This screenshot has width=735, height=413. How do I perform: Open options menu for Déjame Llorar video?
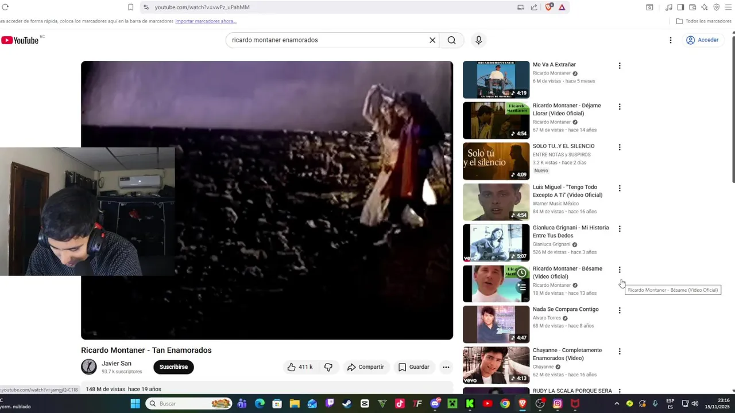click(x=619, y=107)
